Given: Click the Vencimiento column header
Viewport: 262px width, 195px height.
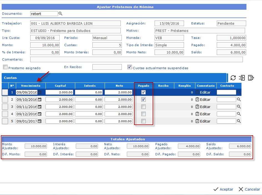Looking at the screenshot, I should 31,86.
